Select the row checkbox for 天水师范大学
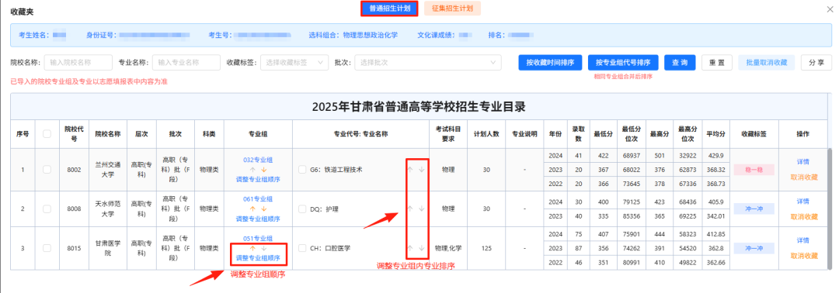The width and height of the screenshot is (839, 293). point(47,209)
